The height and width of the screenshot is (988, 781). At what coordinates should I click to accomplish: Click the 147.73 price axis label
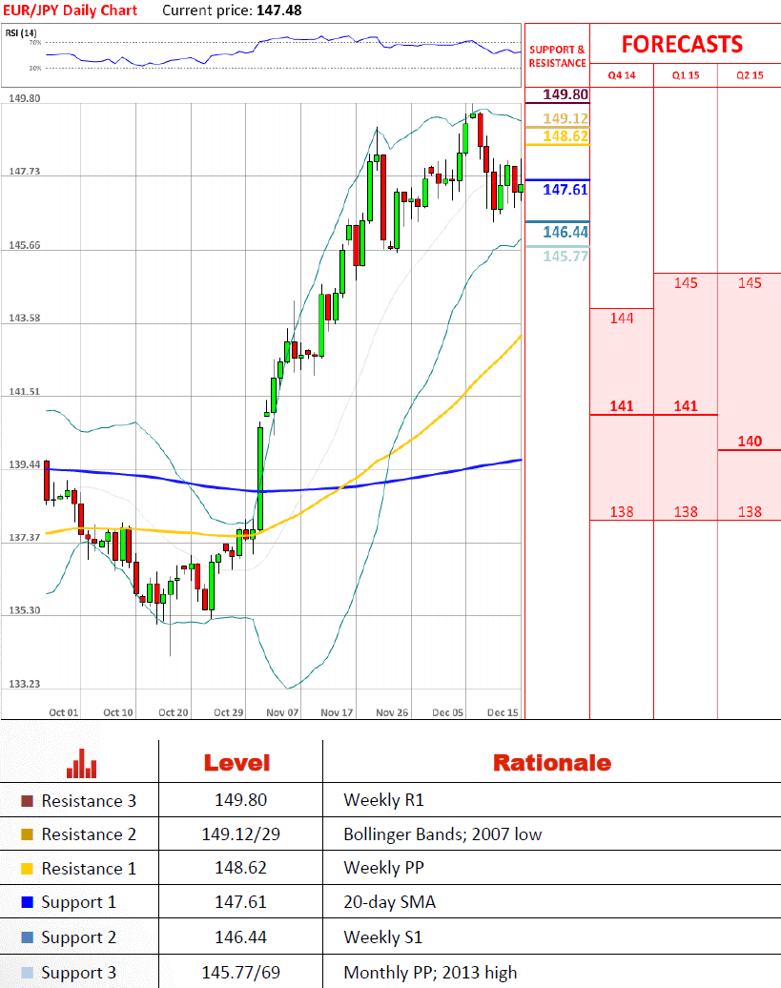pos(25,172)
